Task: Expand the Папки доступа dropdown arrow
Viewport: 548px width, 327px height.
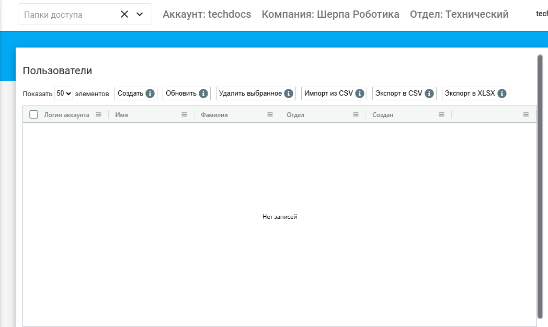Action: pos(140,15)
